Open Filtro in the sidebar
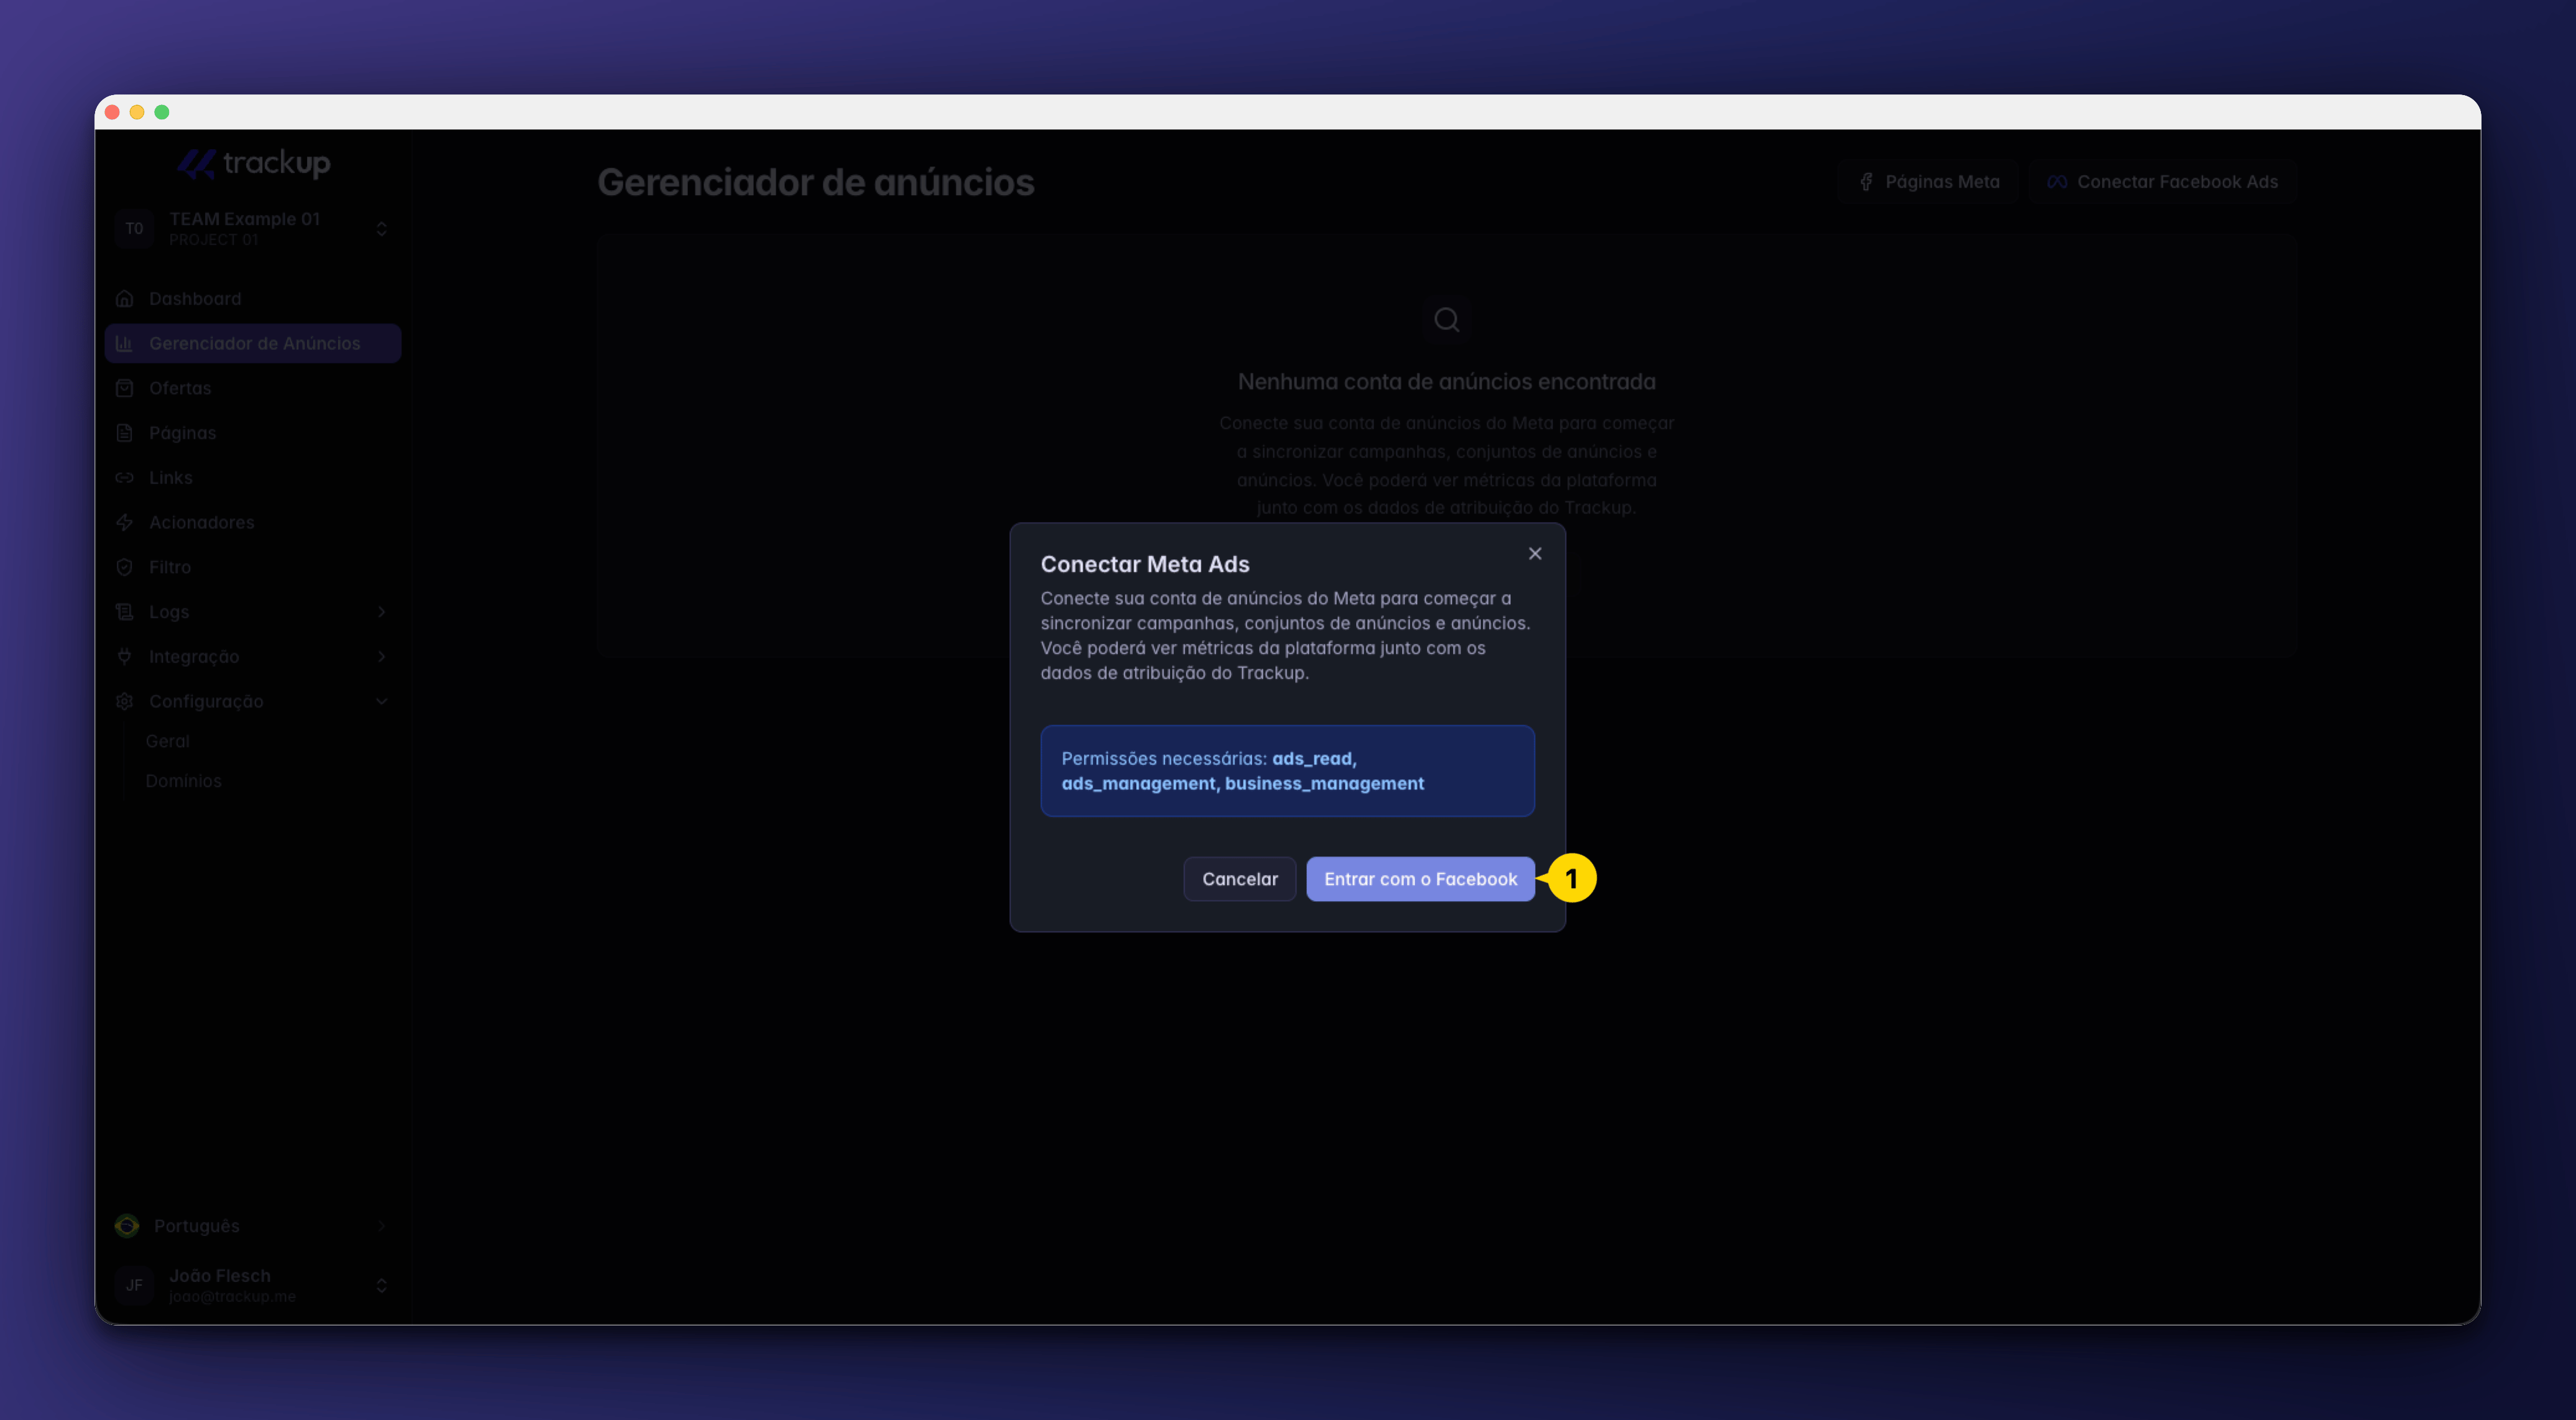2576x1420 pixels. pos(253,567)
